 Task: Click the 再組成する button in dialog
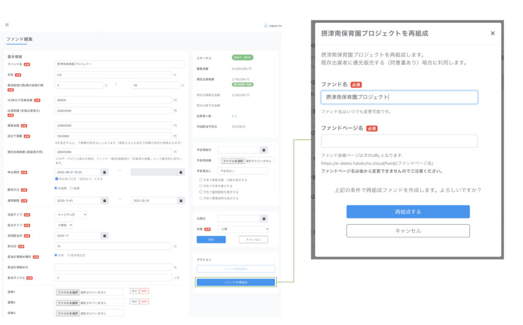(408, 212)
